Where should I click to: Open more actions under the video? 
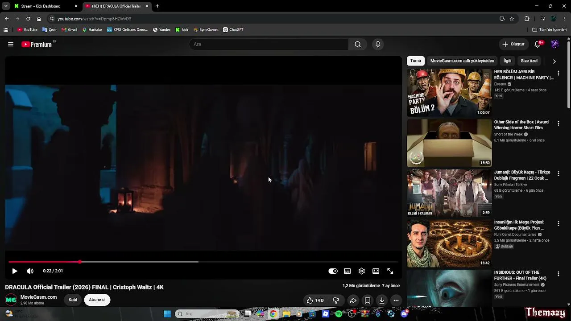pyautogui.click(x=396, y=300)
